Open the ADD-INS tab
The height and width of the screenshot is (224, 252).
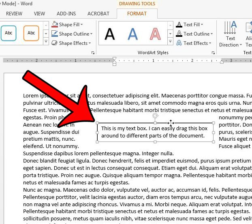pyautogui.click(x=66, y=13)
